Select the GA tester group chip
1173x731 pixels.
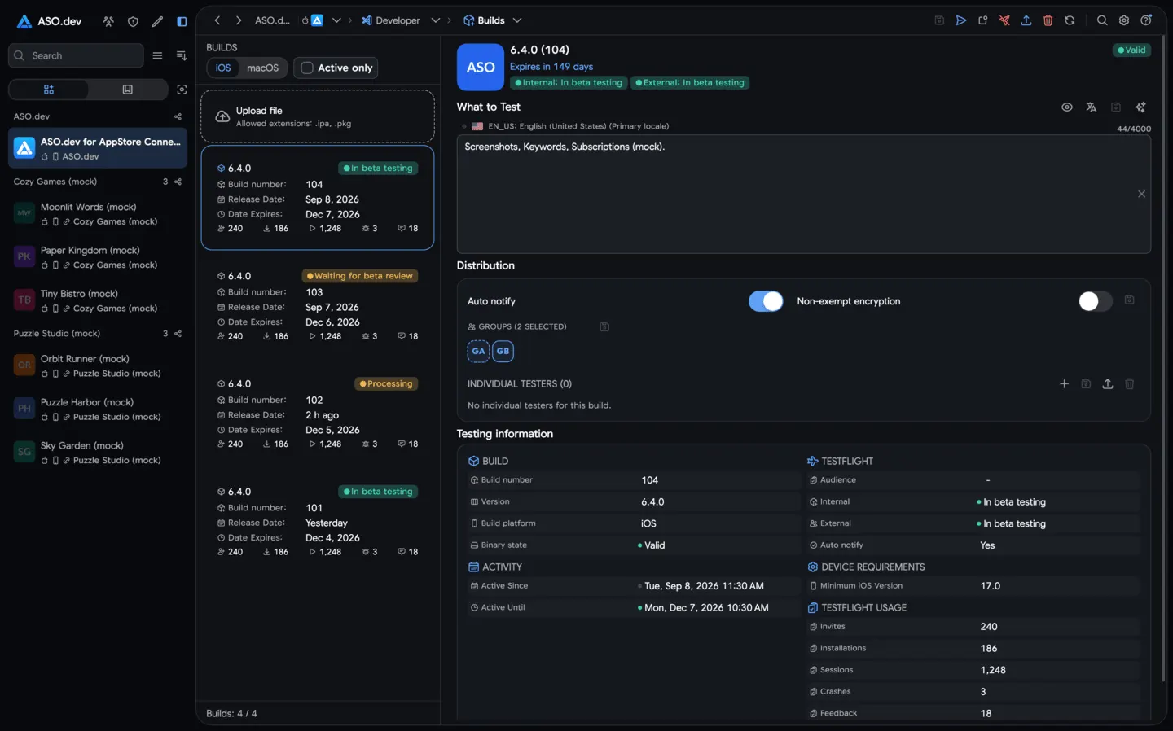coord(478,351)
